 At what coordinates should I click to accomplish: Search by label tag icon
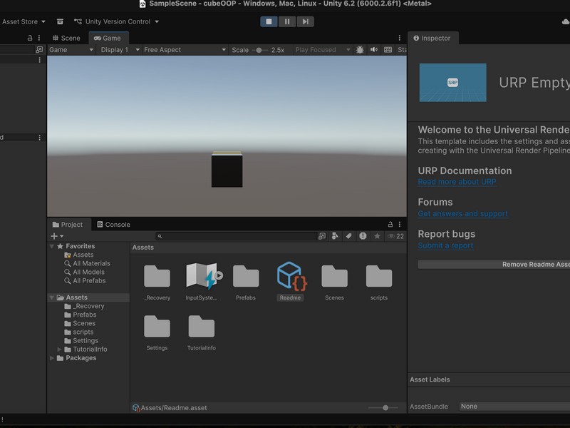click(x=349, y=236)
